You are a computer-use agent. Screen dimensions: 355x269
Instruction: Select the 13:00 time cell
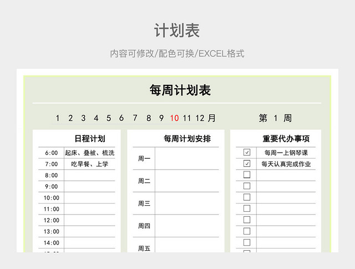tap(52, 231)
